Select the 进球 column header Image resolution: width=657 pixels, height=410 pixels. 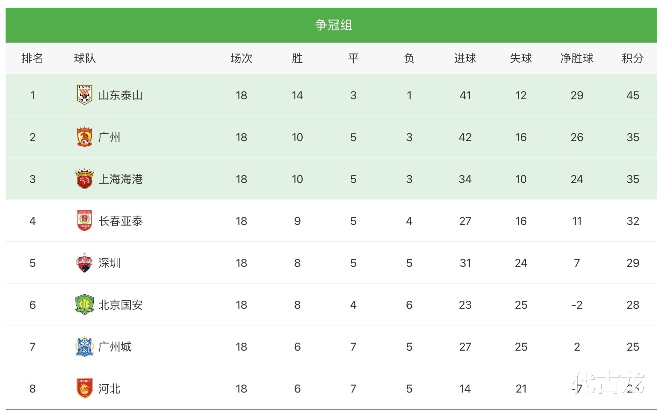click(x=465, y=58)
